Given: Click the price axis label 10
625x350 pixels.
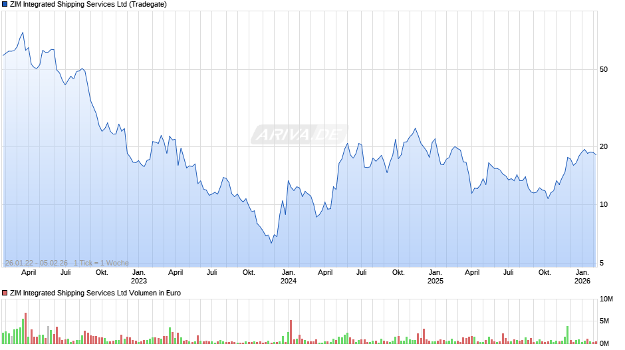Looking at the screenshot, I should pyautogui.click(x=604, y=204).
